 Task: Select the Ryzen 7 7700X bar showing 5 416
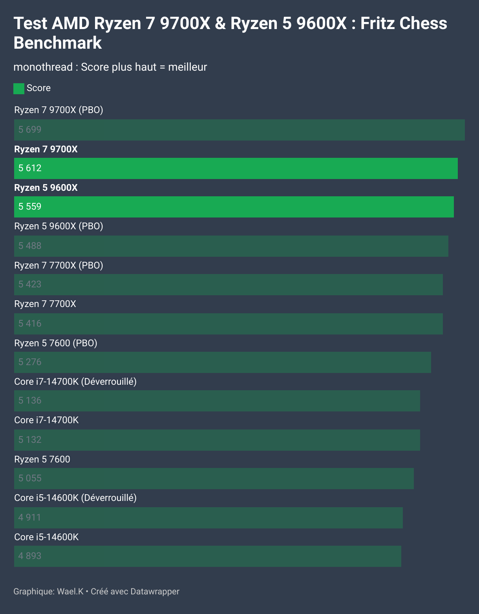(228, 324)
